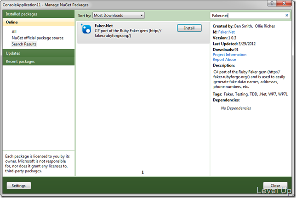The width and height of the screenshot is (296, 198).
Task: Close the Manage NuGet Packages window
Action: (284, 3)
